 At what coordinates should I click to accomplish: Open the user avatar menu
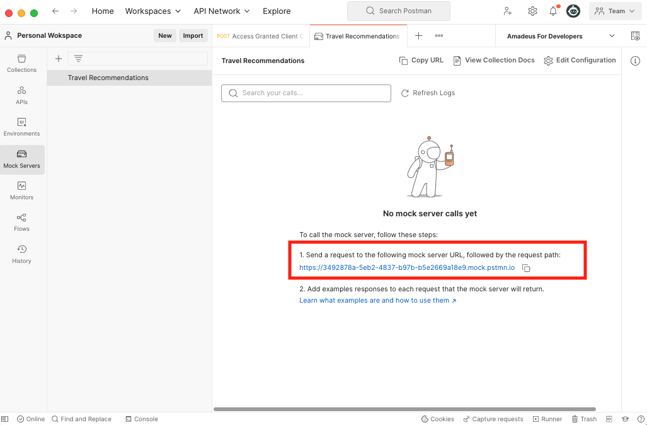click(x=573, y=11)
